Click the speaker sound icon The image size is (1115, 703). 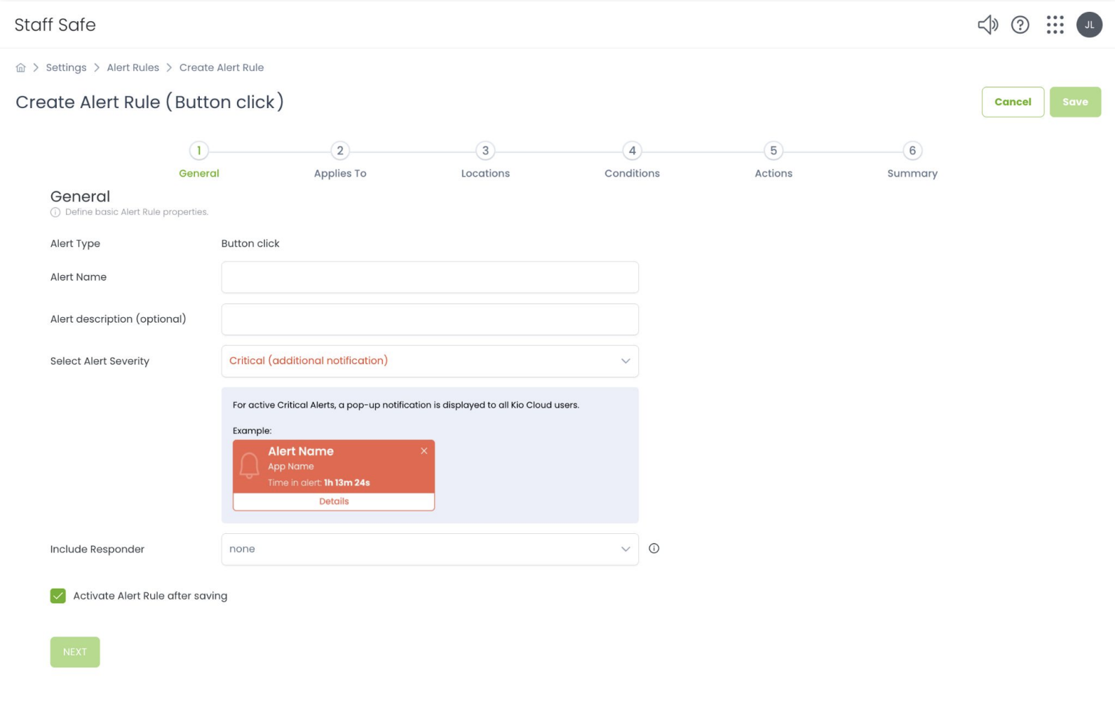(x=987, y=25)
